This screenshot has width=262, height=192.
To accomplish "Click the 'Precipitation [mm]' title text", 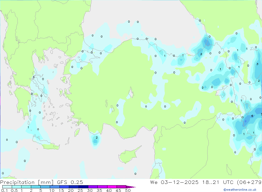I will pyautogui.click(x=27, y=182).
